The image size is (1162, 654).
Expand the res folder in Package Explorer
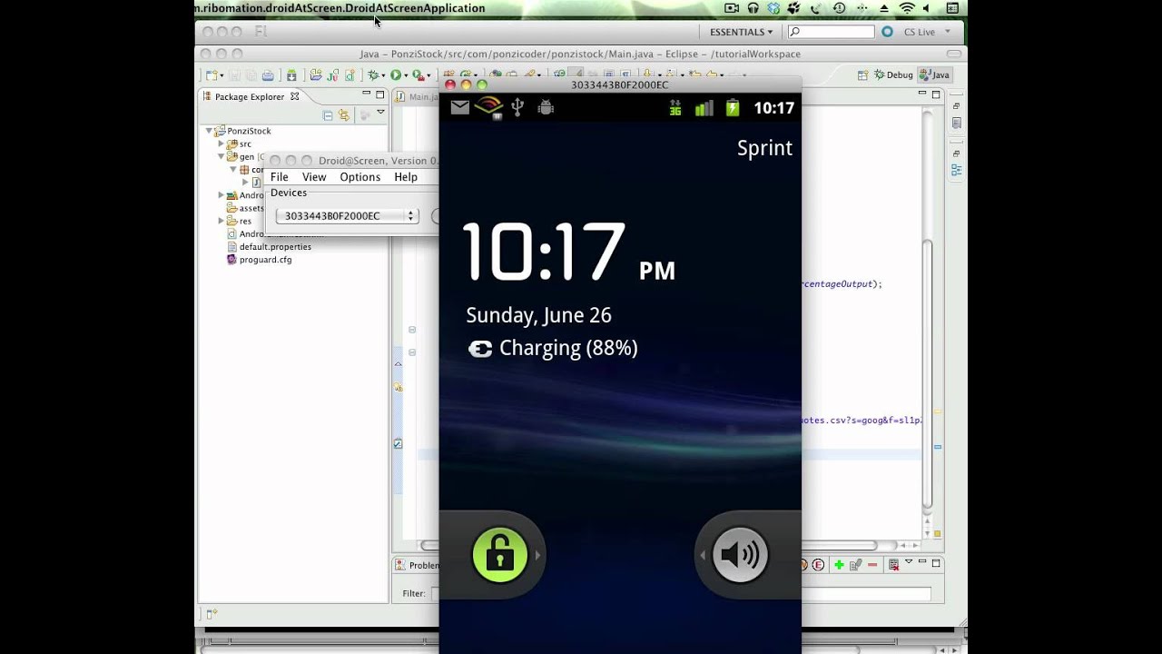click(221, 221)
